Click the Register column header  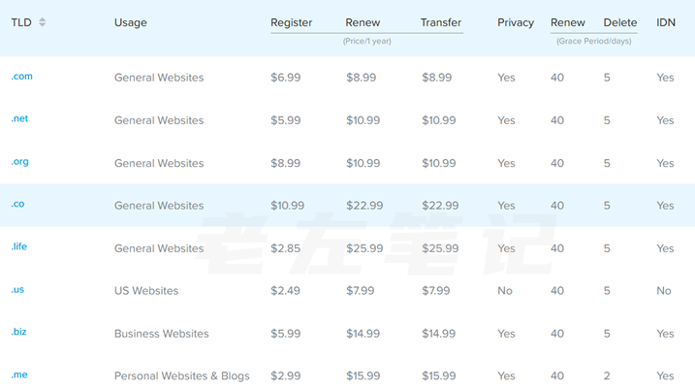point(292,22)
